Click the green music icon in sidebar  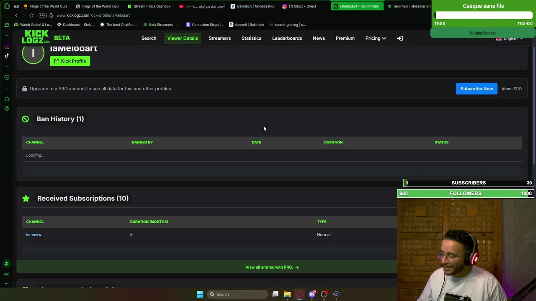[x=7, y=263]
